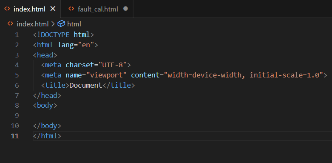Click the "viewport" string value
The width and height of the screenshot is (332, 163).
(x=106, y=75)
